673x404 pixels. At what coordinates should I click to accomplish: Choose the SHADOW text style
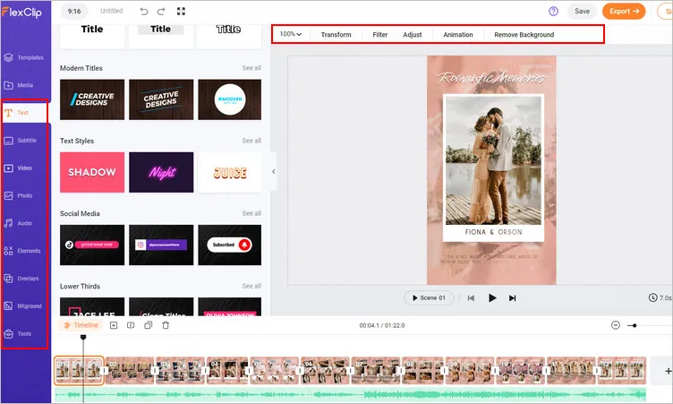point(92,172)
